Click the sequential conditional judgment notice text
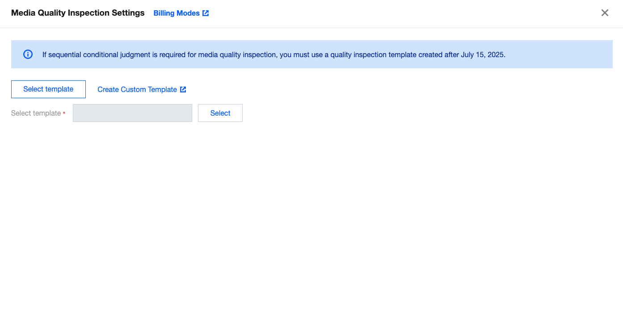This screenshot has height=325, width=623. (274, 55)
